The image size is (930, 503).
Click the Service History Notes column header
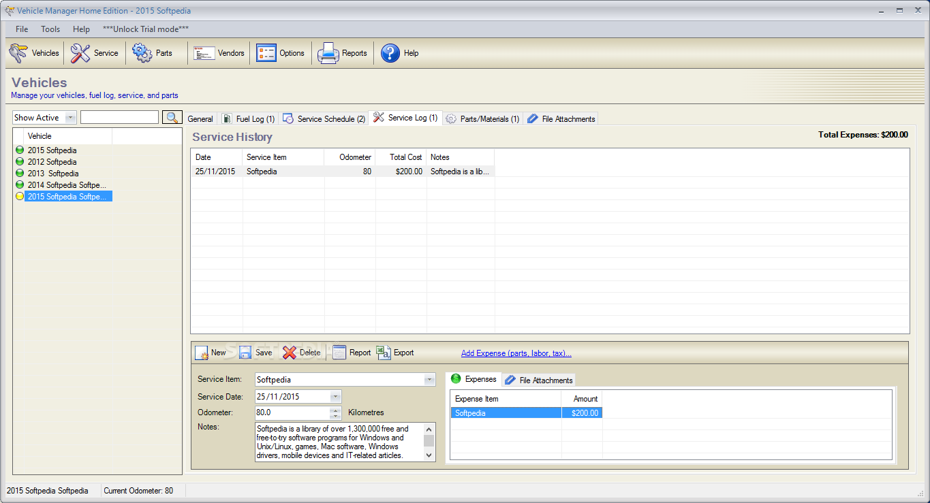pyautogui.click(x=461, y=157)
